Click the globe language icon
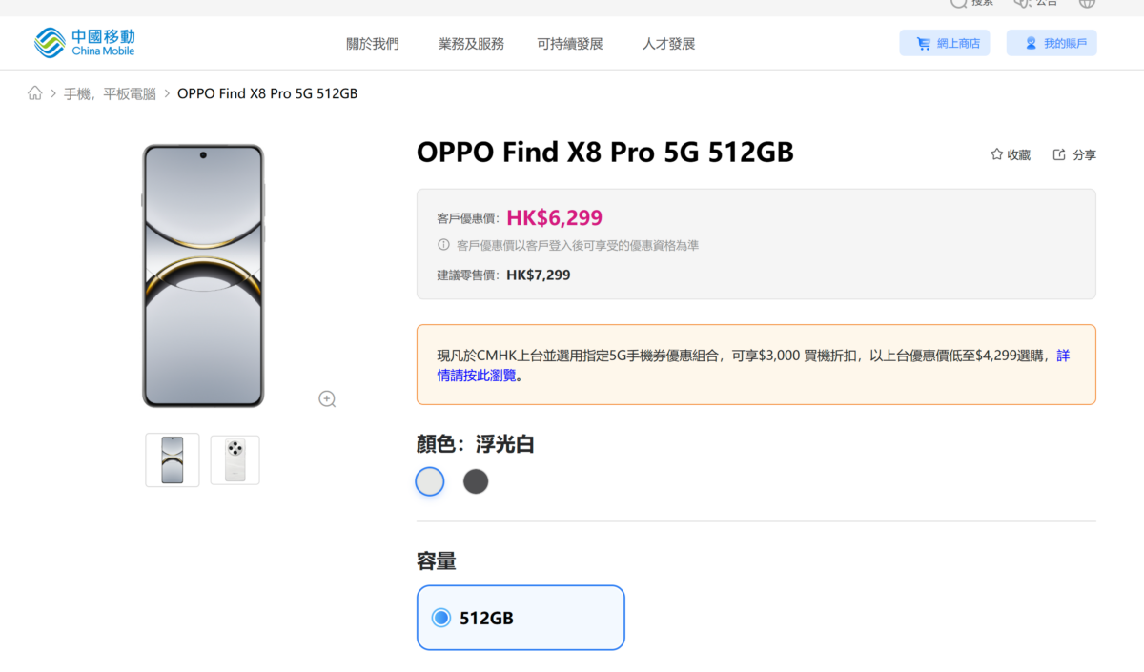The image size is (1144, 672). [x=1087, y=3]
